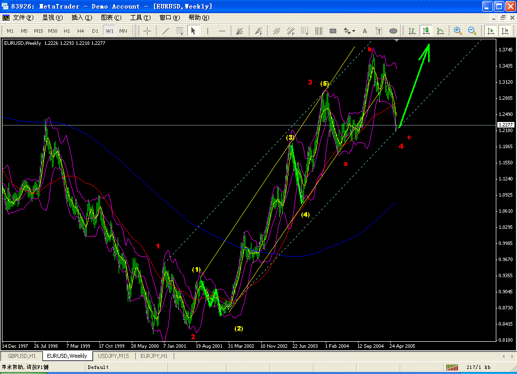Screen dimensions: 517x374
Task: Switch to the D1 timeframe
Action: point(95,31)
